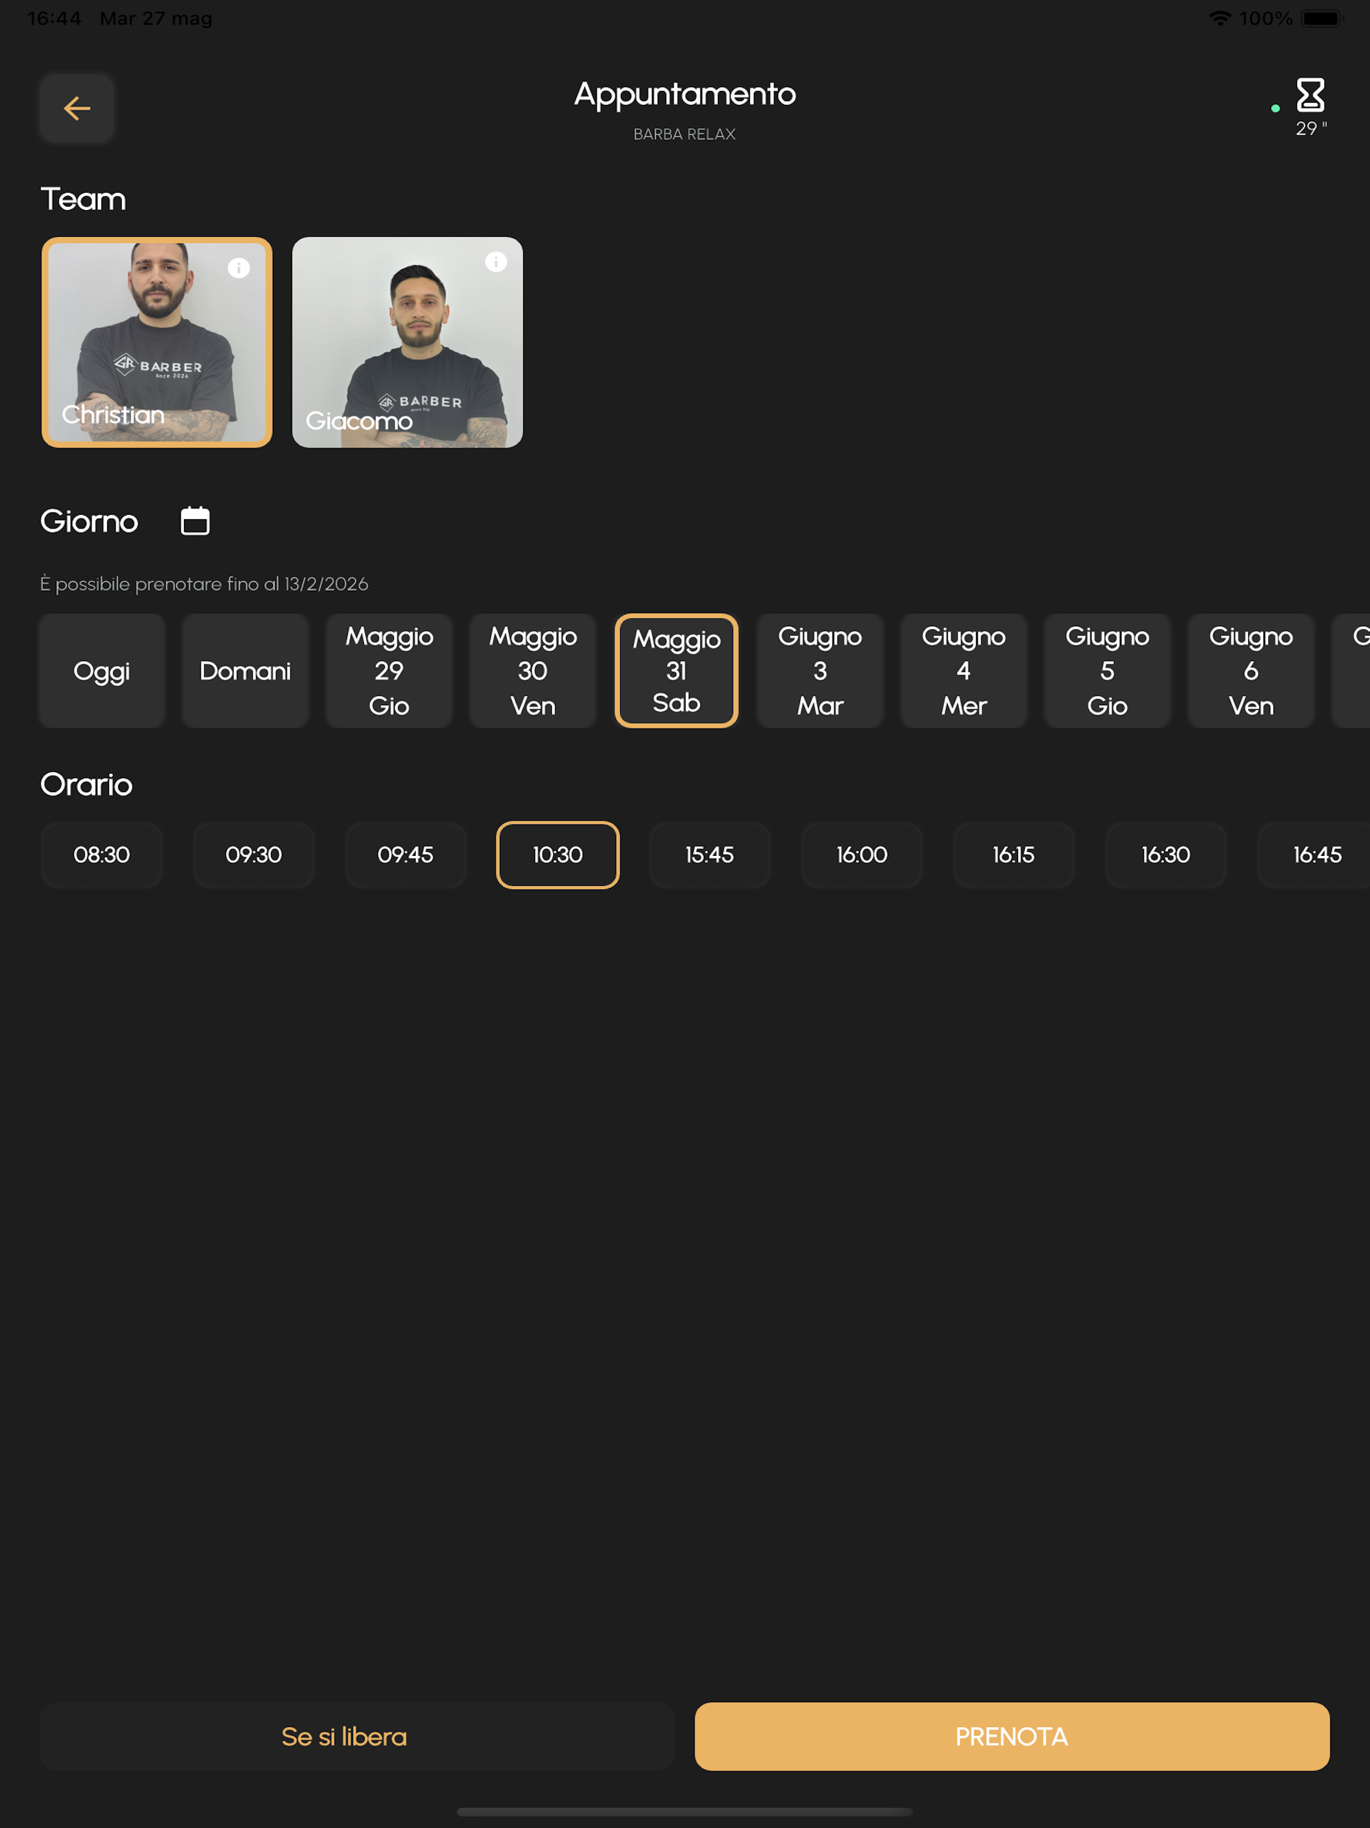This screenshot has width=1370, height=1828.
Task: Select the 16:00 time slot
Action: pos(862,854)
